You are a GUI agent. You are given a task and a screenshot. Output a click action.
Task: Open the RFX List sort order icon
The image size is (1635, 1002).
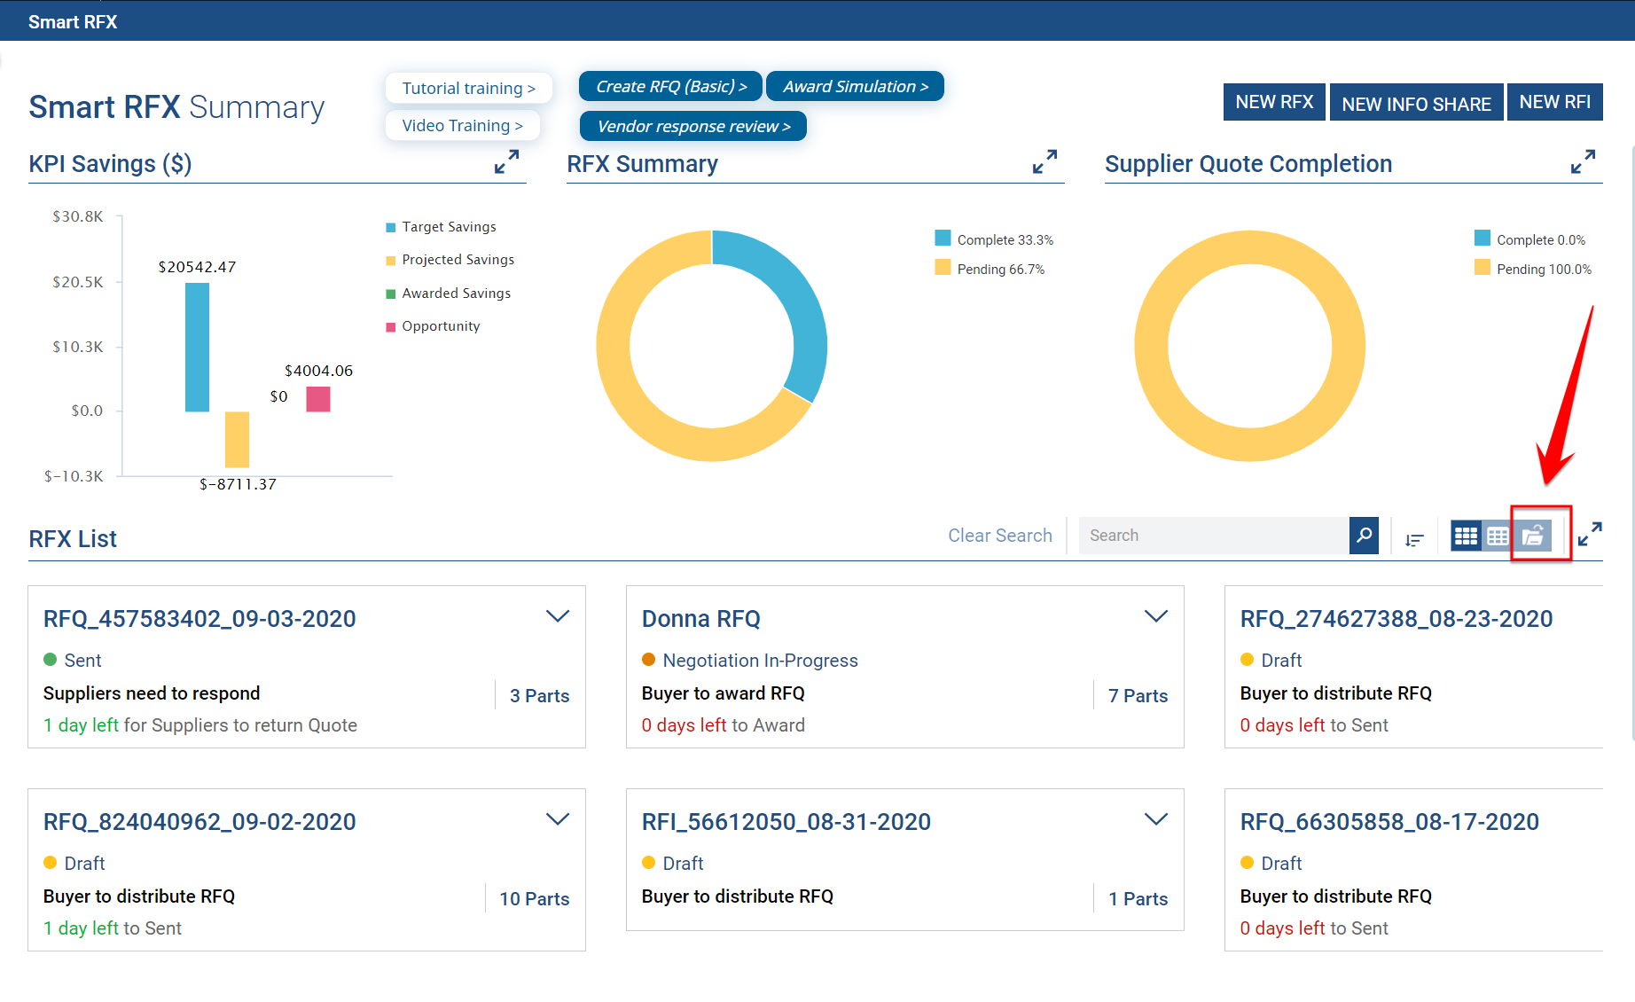coord(1414,538)
